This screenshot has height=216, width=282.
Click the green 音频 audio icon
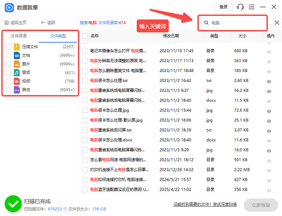coord(16,72)
